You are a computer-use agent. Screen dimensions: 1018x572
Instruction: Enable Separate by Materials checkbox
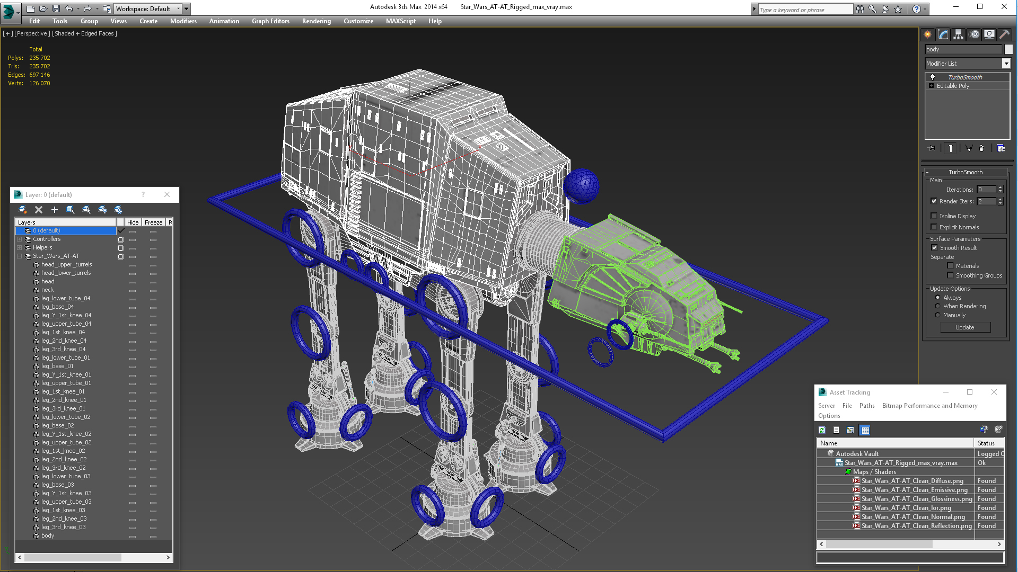tap(951, 266)
